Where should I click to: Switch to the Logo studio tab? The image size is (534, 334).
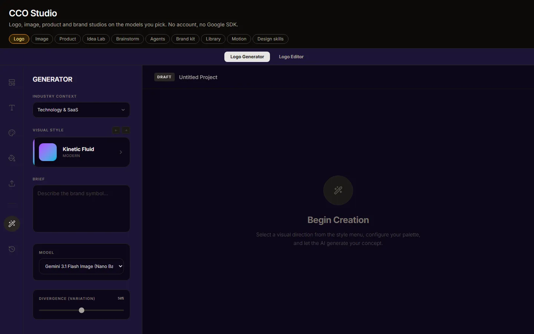point(19,39)
